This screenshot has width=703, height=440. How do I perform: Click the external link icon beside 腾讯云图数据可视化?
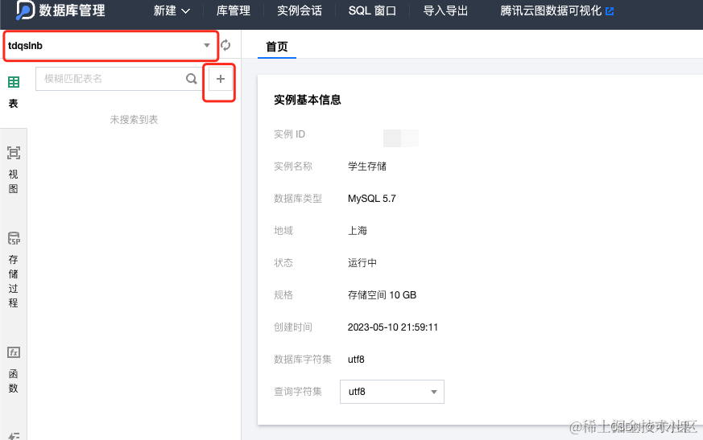610,11
